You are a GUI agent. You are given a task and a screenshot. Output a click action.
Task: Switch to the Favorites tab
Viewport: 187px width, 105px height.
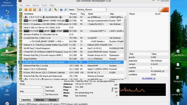(26, 100)
